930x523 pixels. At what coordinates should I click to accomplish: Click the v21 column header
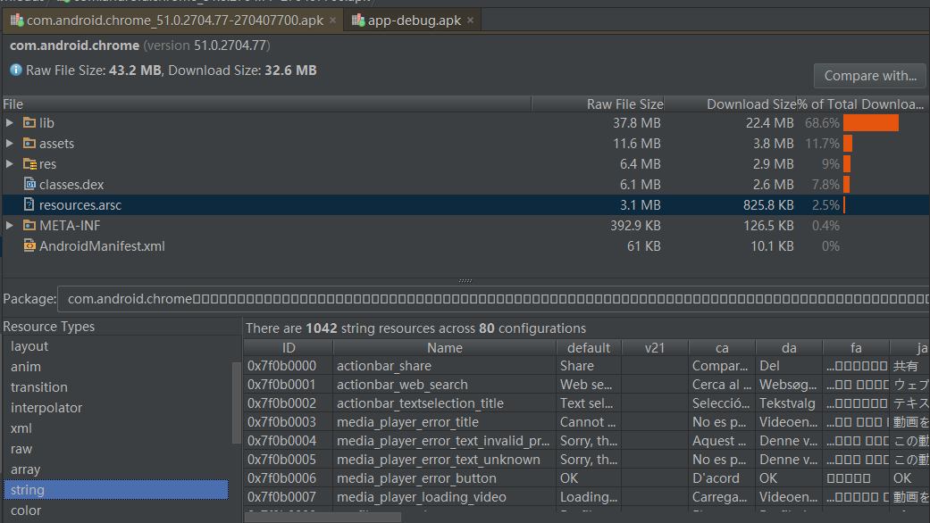click(655, 348)
